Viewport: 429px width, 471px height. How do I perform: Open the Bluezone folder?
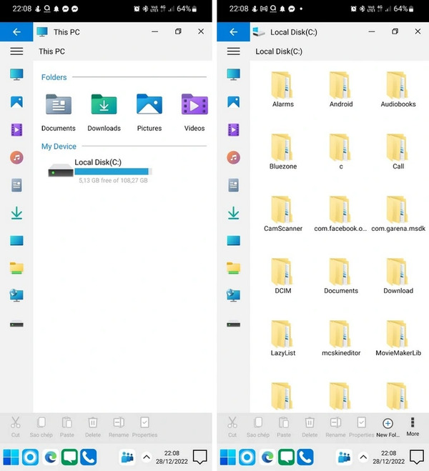(282, 152)
